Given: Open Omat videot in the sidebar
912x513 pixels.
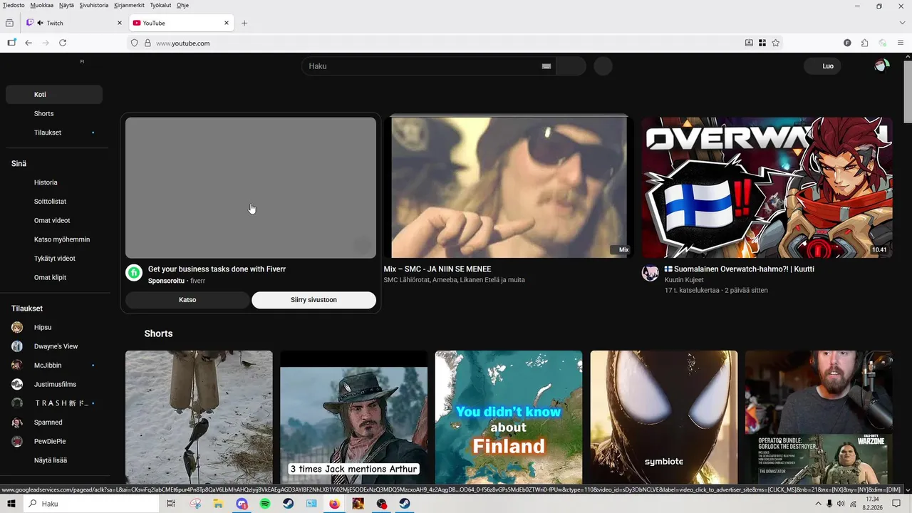Looking at the screenshot, I should 54,220.
